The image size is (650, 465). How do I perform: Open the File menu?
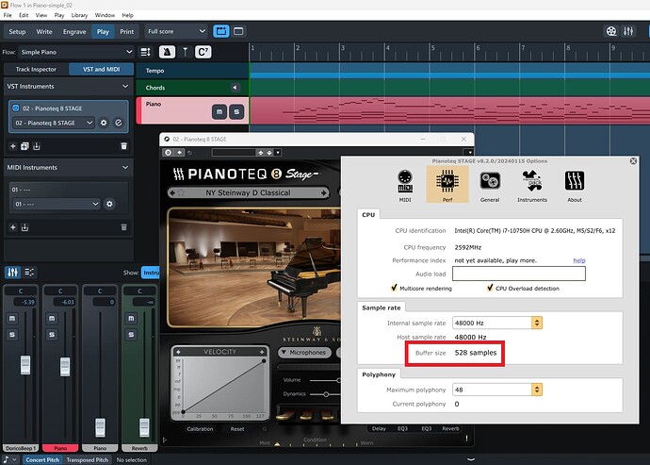[8, 15]
